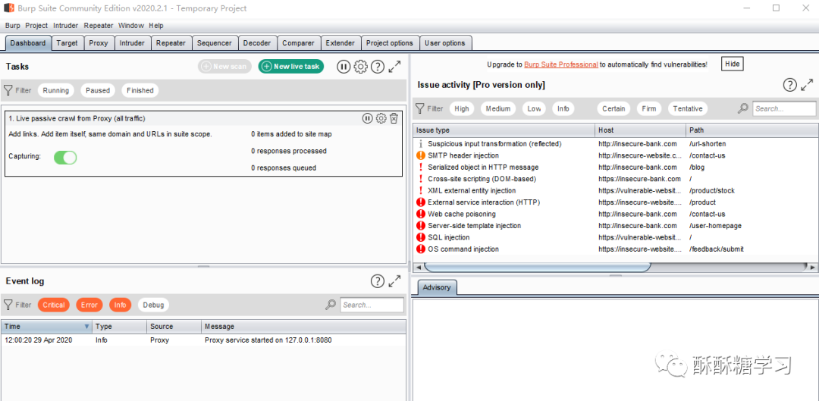The height and width of the screenshot is (401, 819).
Task: Toggle the Finished tasks filter
Action: pos(140,90)
